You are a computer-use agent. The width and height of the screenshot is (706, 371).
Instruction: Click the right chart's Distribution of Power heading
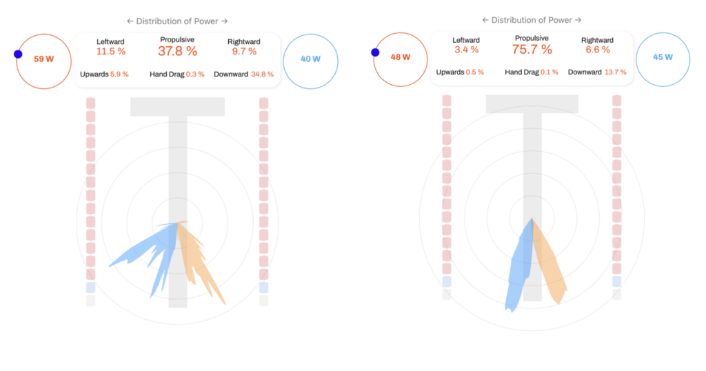(532, 20)
